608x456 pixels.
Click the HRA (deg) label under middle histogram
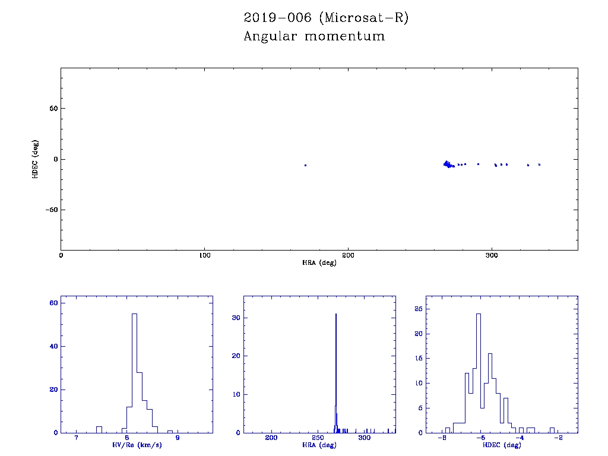[x=319, y=445]
